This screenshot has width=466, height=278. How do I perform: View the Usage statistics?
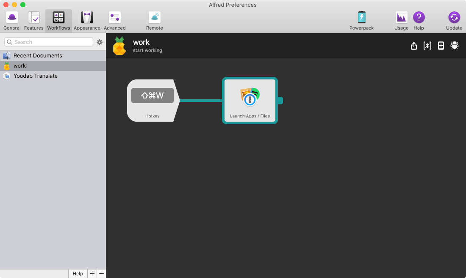click(x=401, y=21)
